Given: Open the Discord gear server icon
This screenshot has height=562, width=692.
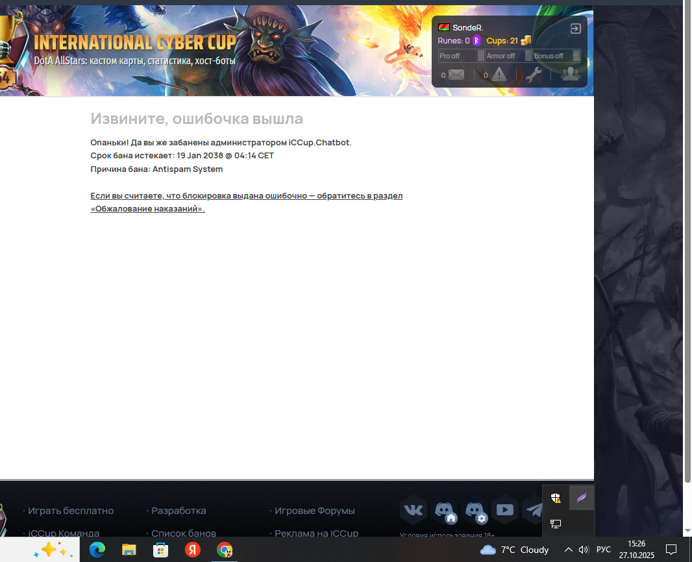Looking at the screenshot, I should pos(475,510).
